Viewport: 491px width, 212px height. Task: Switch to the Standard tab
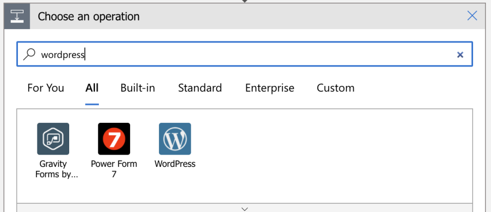(200, 88)
